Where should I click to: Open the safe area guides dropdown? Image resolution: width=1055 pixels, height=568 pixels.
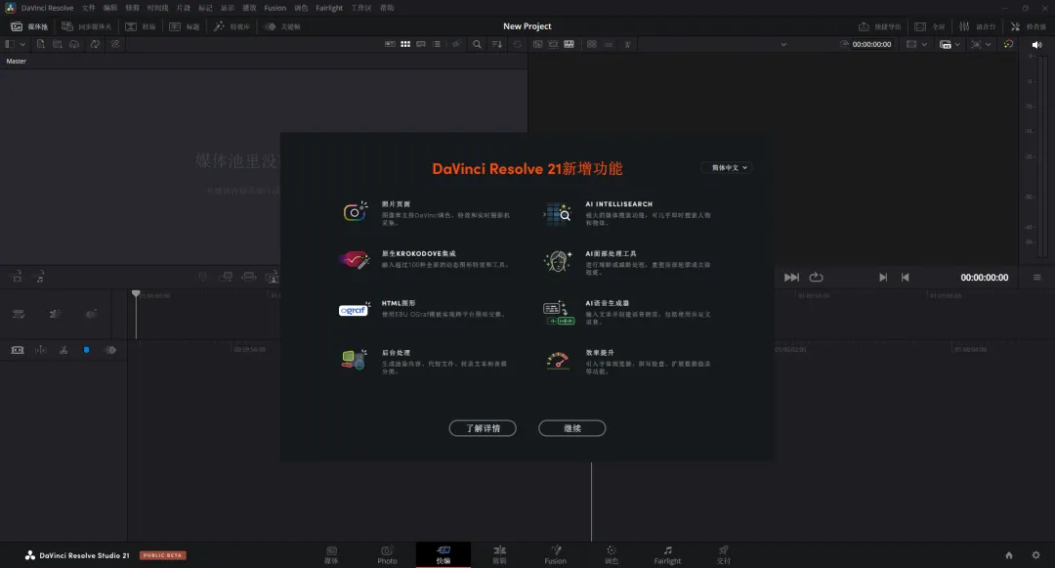point(981,44)
